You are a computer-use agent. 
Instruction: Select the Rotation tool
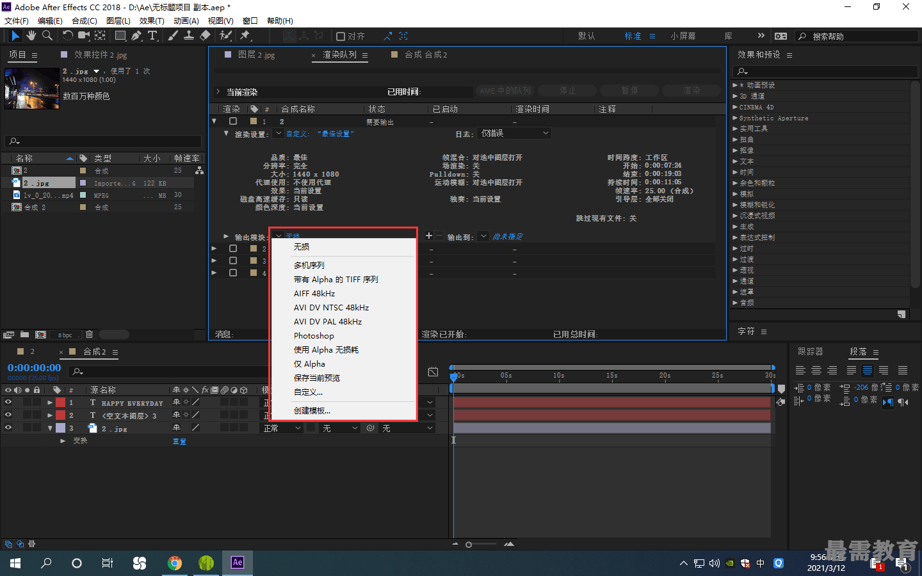click(67, 36)
